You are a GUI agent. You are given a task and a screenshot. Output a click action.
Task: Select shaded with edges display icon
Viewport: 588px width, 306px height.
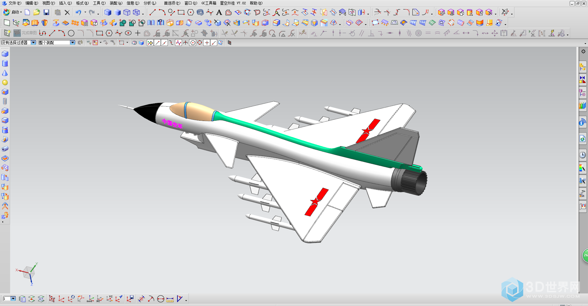click(108, 12)
